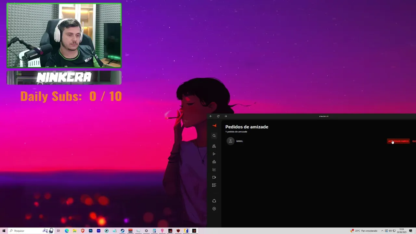Click the circled plus icon in sidebar
This screenshot has height=234, width=416.
coord(214,209)
